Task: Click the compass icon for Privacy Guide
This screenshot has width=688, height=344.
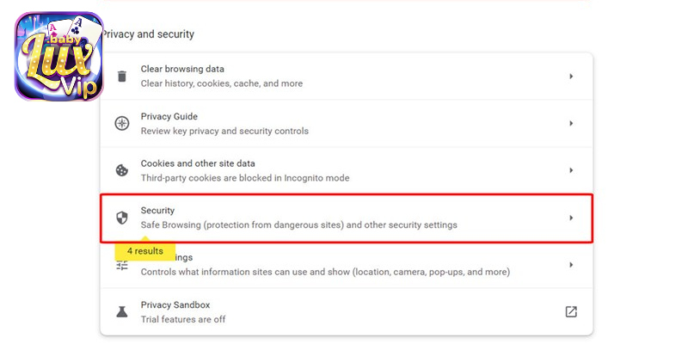Action: (x=122, y=123)
